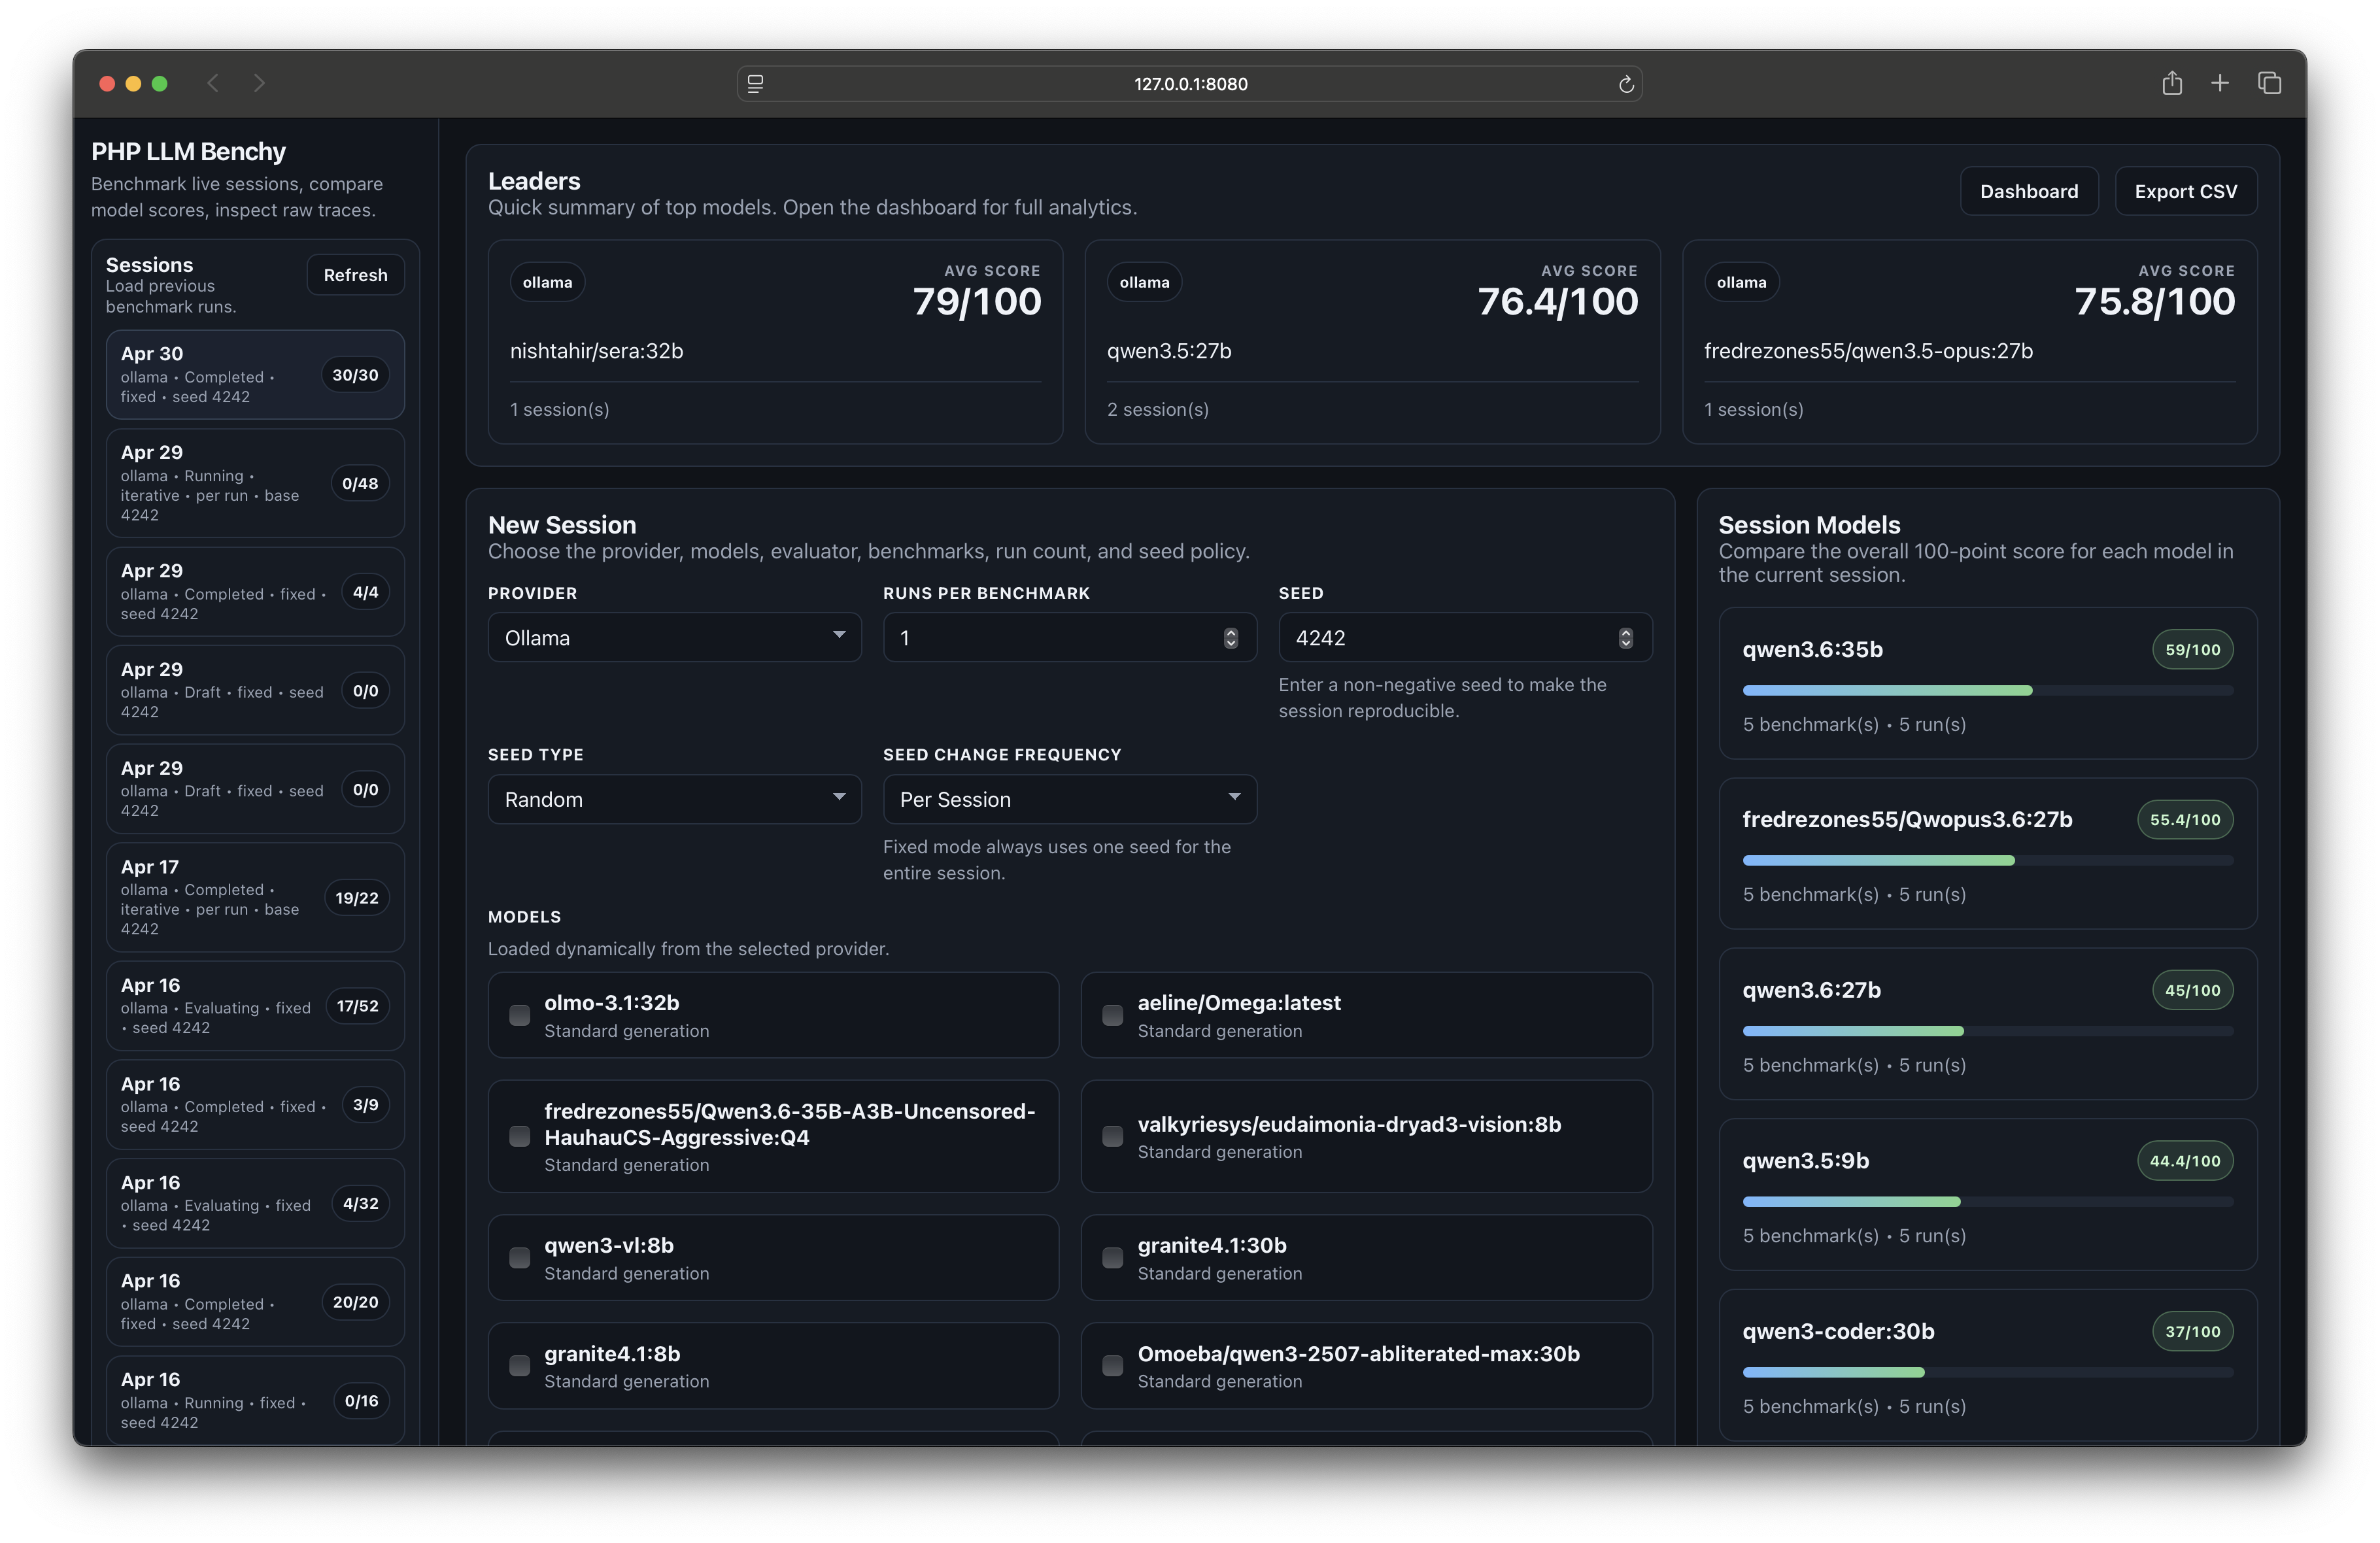Click the qwen3.6:35b score progress bar
The width and height of the screenshot is (2380, 1543).
click(1987, 690)
